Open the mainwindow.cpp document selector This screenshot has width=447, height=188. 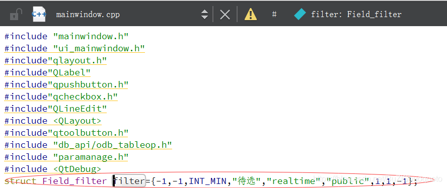[x=88, y=15]
